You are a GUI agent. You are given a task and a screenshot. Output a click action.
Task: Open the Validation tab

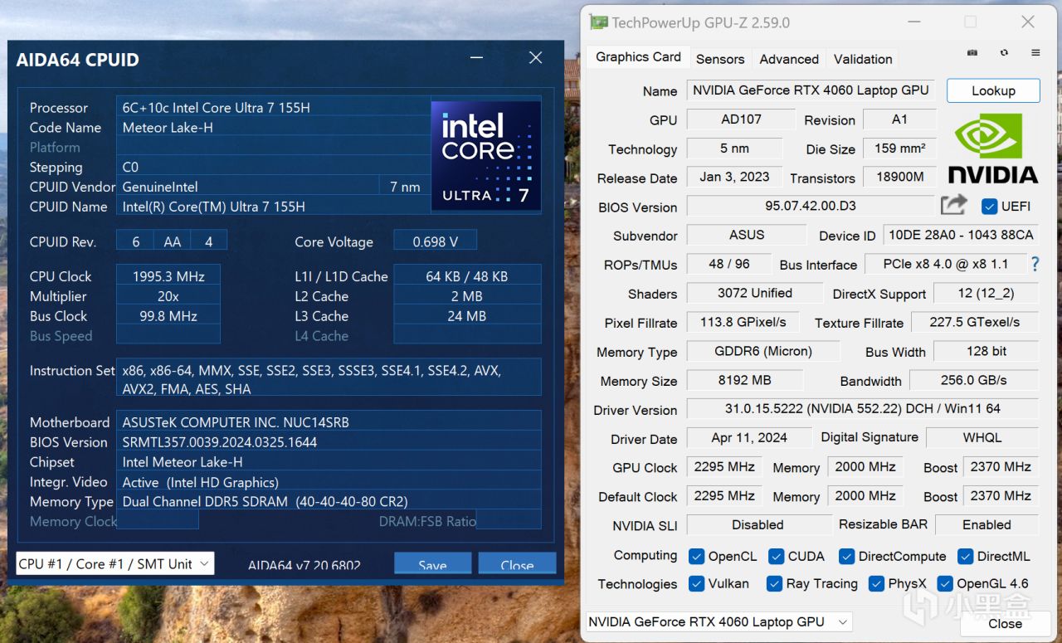[x=863, y=59]
